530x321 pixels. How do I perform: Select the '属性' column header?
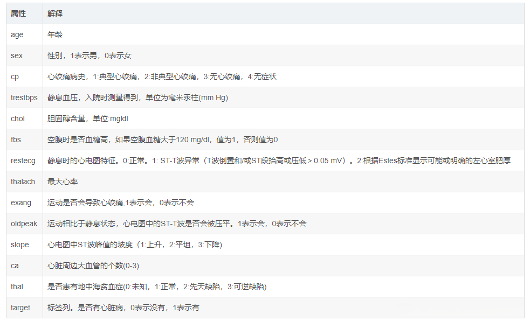point(24,13)
